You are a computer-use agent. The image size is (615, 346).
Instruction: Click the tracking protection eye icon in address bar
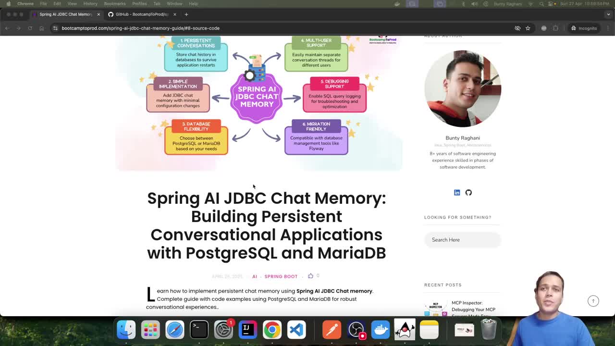point(517,28)
